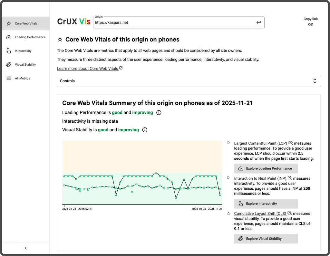Click the Interactivity touch sidebar icon
This screenshot has width=330, height=256.
tap(9, 51)
